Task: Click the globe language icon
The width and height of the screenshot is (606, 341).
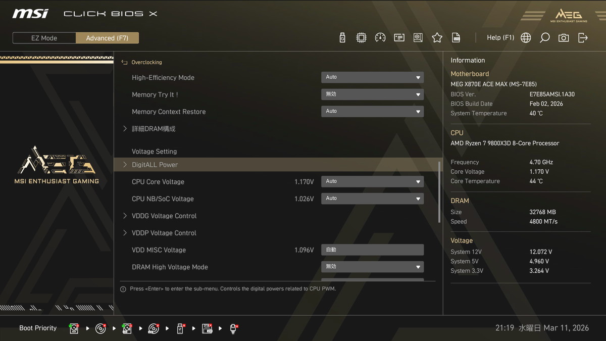Action: click(526, 38)
